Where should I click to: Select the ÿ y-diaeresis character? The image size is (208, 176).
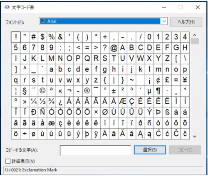point(96,134)
